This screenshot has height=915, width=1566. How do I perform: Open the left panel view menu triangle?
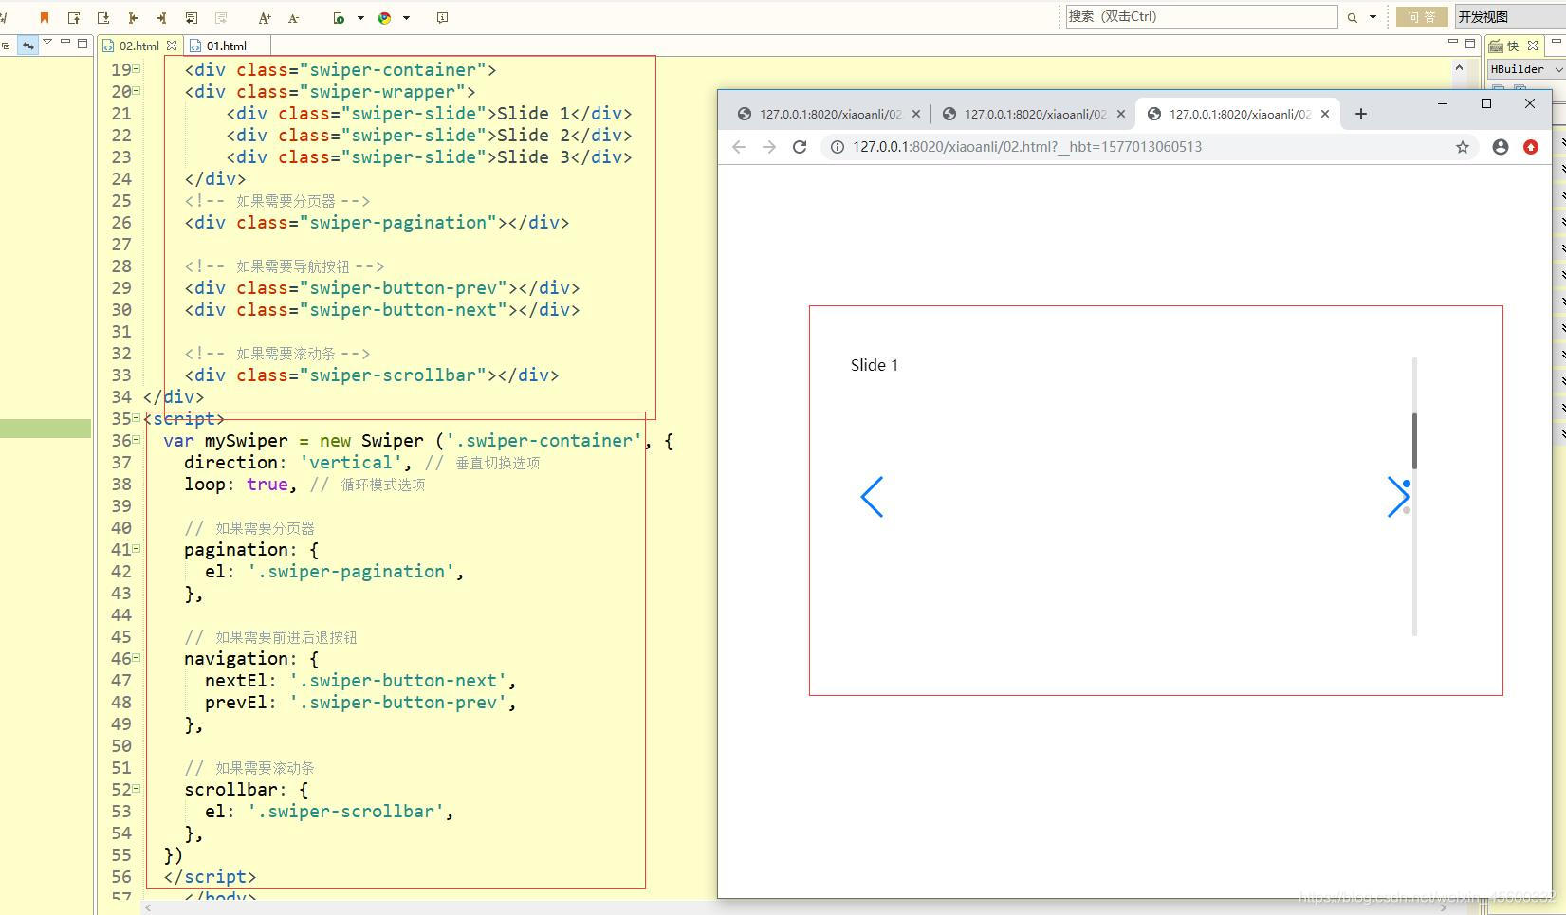[x=47, y=42]
